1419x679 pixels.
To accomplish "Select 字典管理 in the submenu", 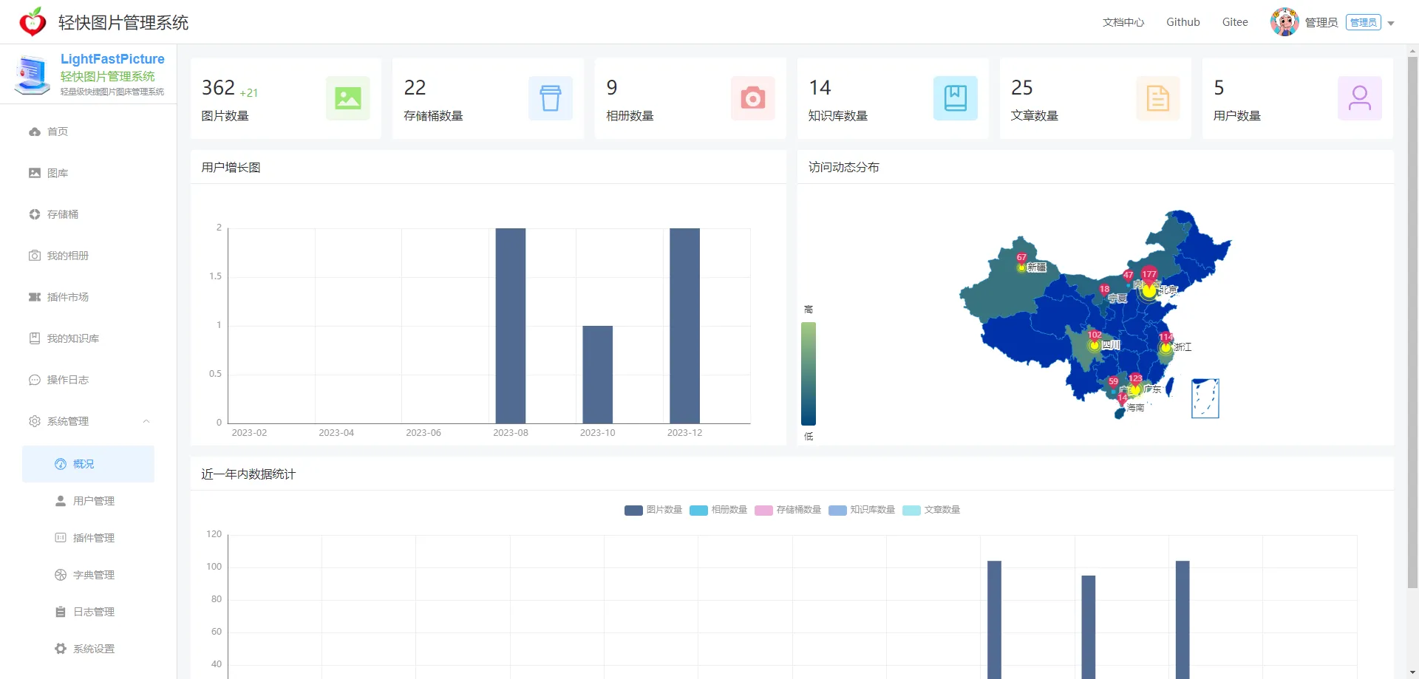I will [x=89, y=575].
